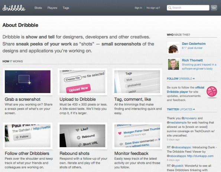
Task: Click the Sign in link
Action: (138, 8)
